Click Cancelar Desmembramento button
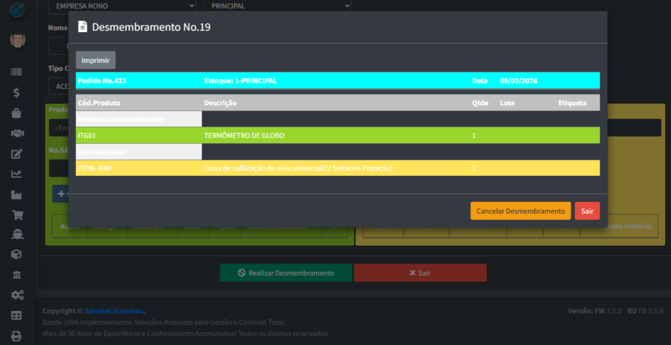 (x=520, y=211)
